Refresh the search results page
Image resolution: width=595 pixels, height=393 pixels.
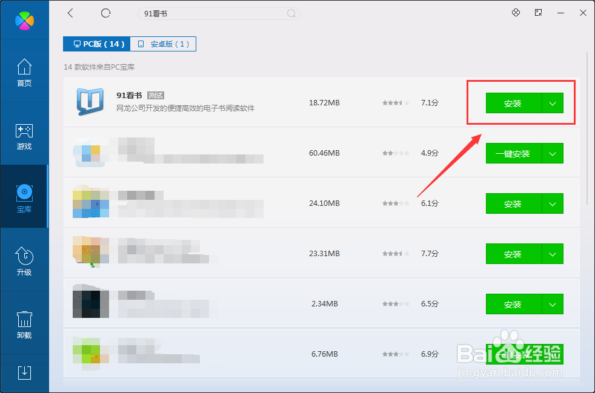pos(105,13)
